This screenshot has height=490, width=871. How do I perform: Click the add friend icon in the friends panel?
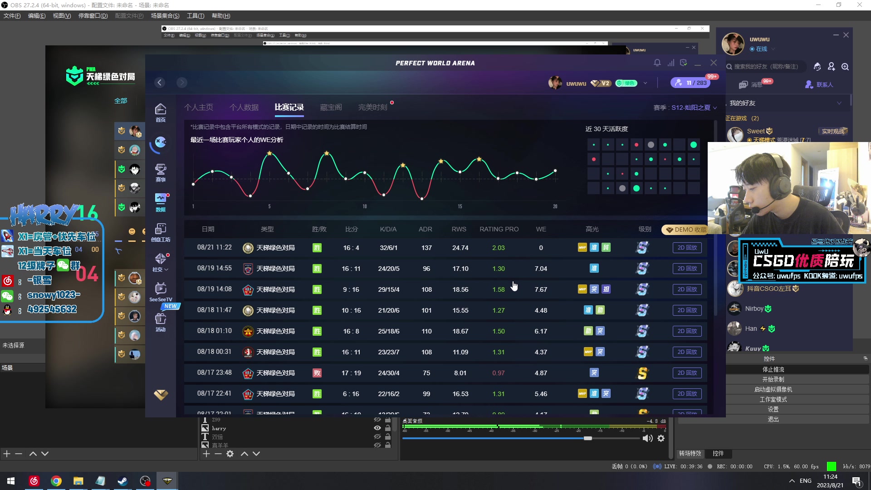click(x=831, y=67)
